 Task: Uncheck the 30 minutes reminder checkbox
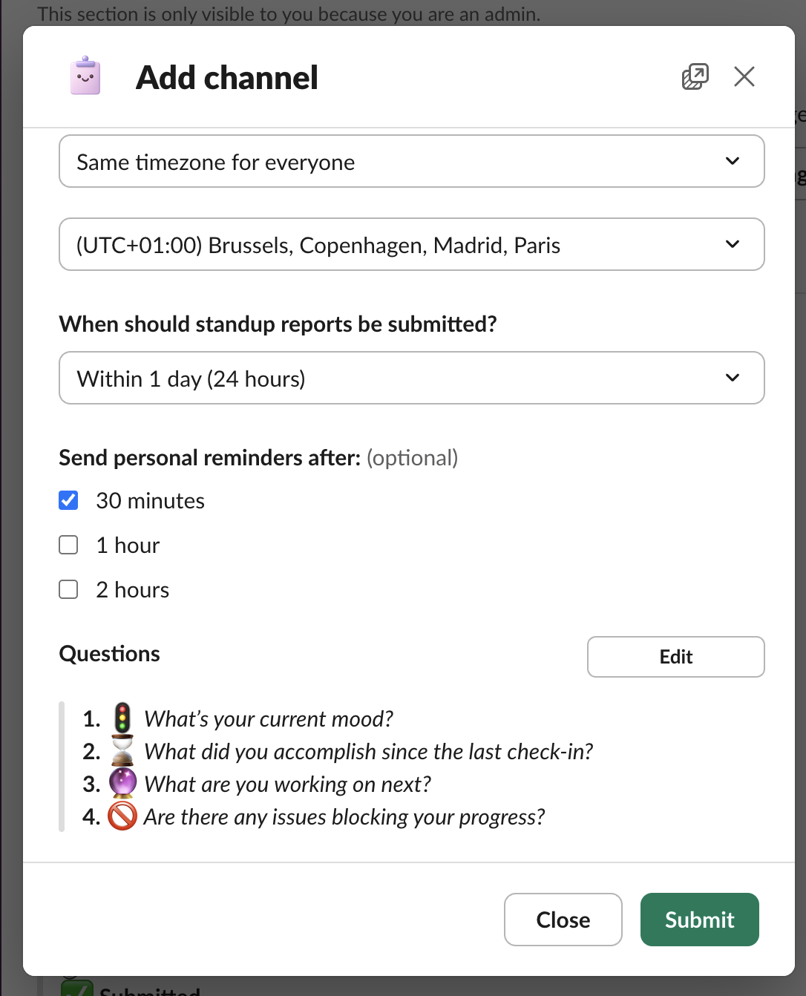(68, 501)
